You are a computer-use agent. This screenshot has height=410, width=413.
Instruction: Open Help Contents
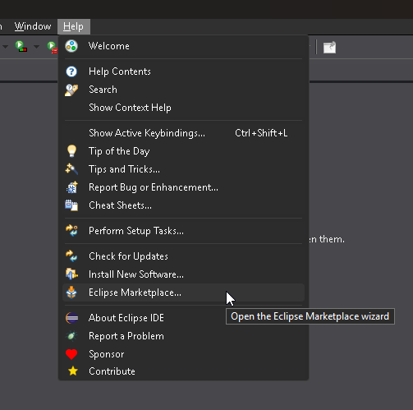point(183,71)
